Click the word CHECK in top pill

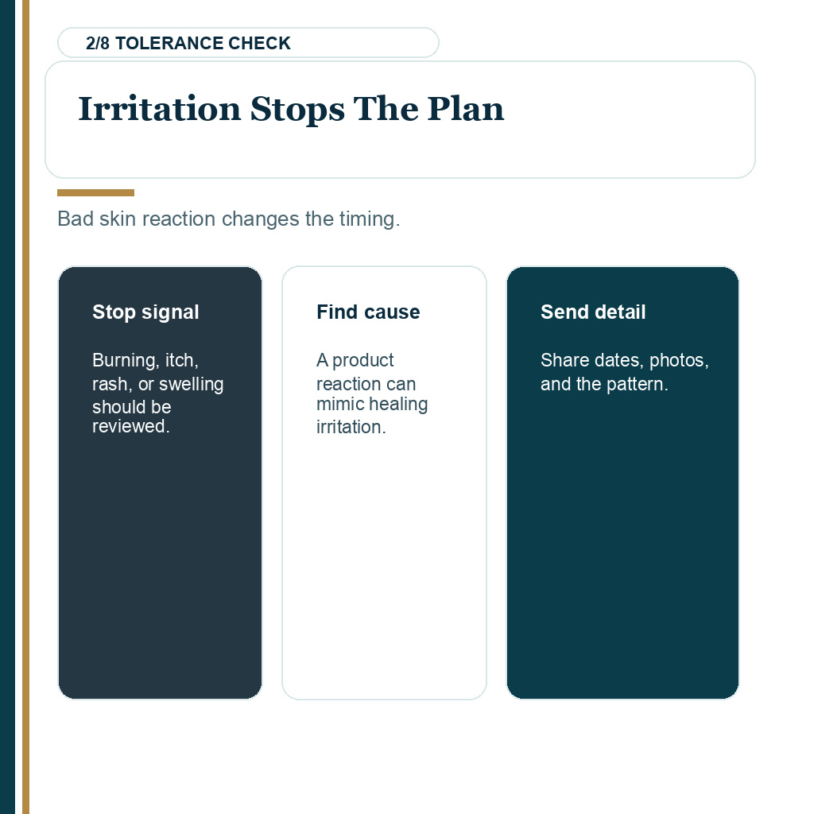(259, 43)
